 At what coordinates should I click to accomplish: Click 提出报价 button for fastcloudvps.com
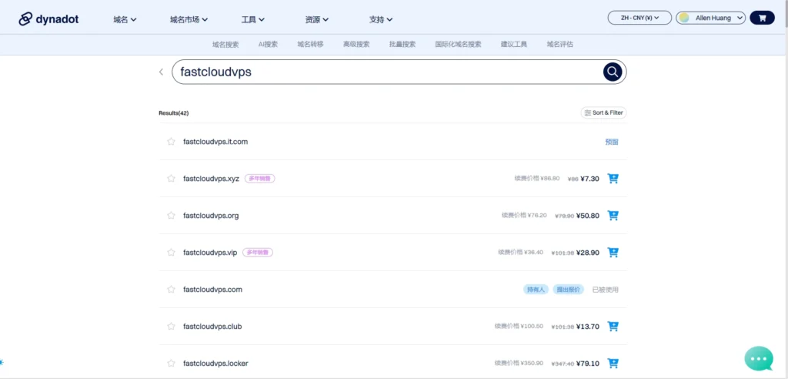(569, 290)
